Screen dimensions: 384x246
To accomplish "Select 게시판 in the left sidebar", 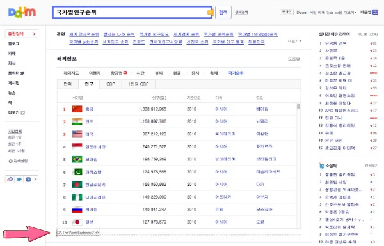I will 13,83.
